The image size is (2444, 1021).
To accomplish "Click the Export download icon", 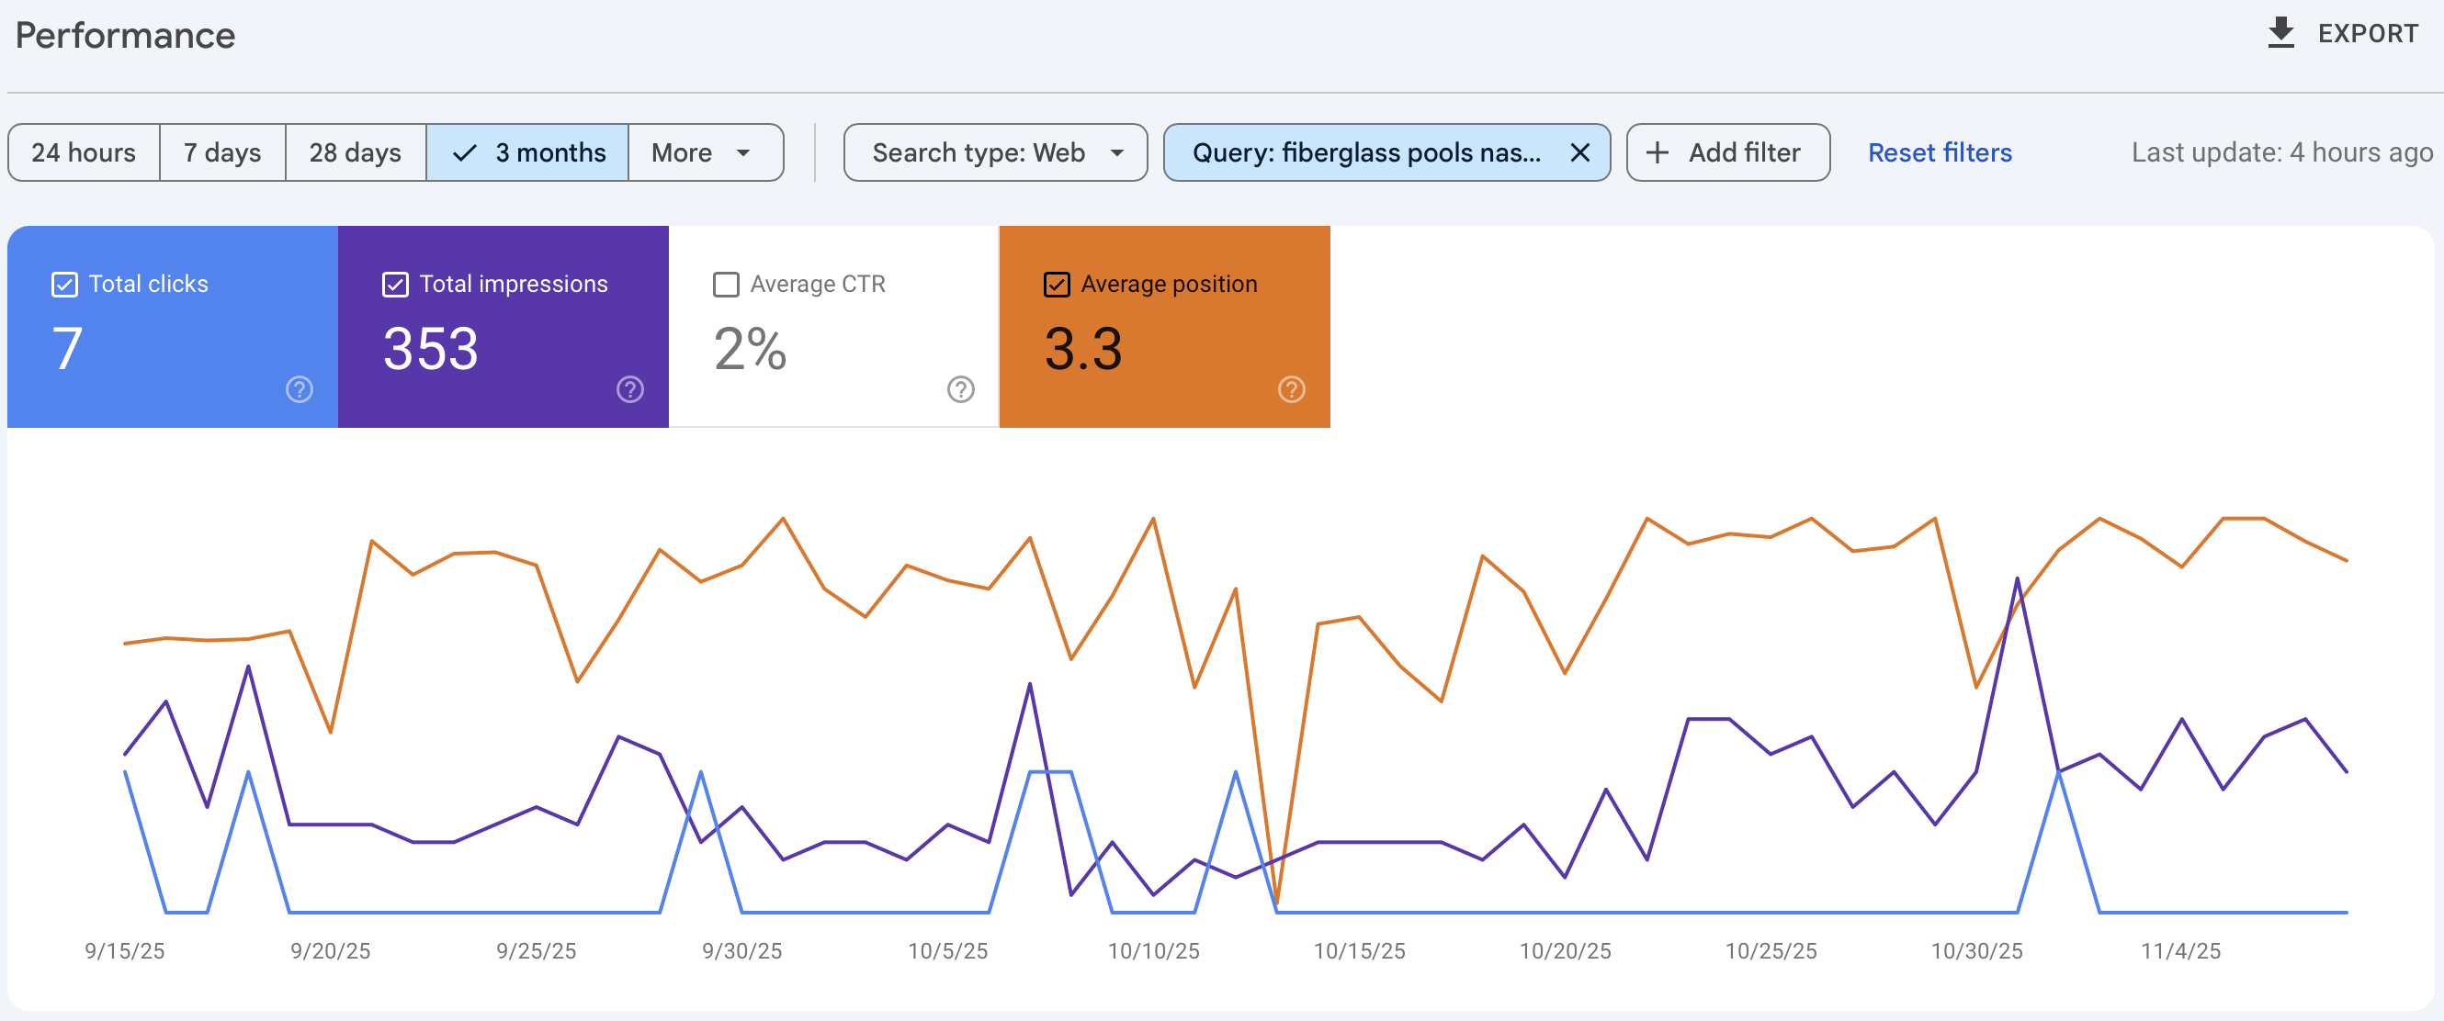I will 2280,33.
